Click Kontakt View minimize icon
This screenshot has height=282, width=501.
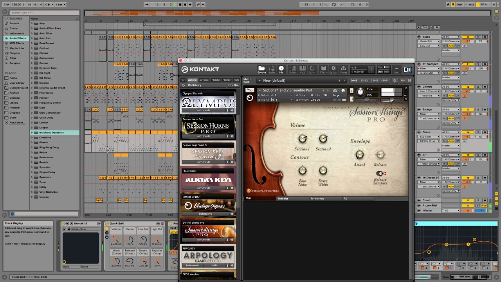coord(396,69)
